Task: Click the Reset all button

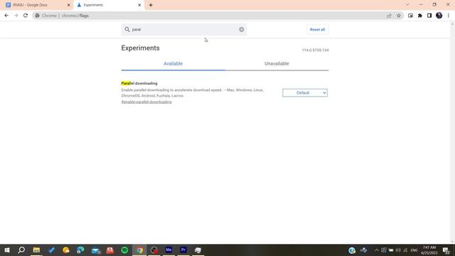Action: pos(317,30)
